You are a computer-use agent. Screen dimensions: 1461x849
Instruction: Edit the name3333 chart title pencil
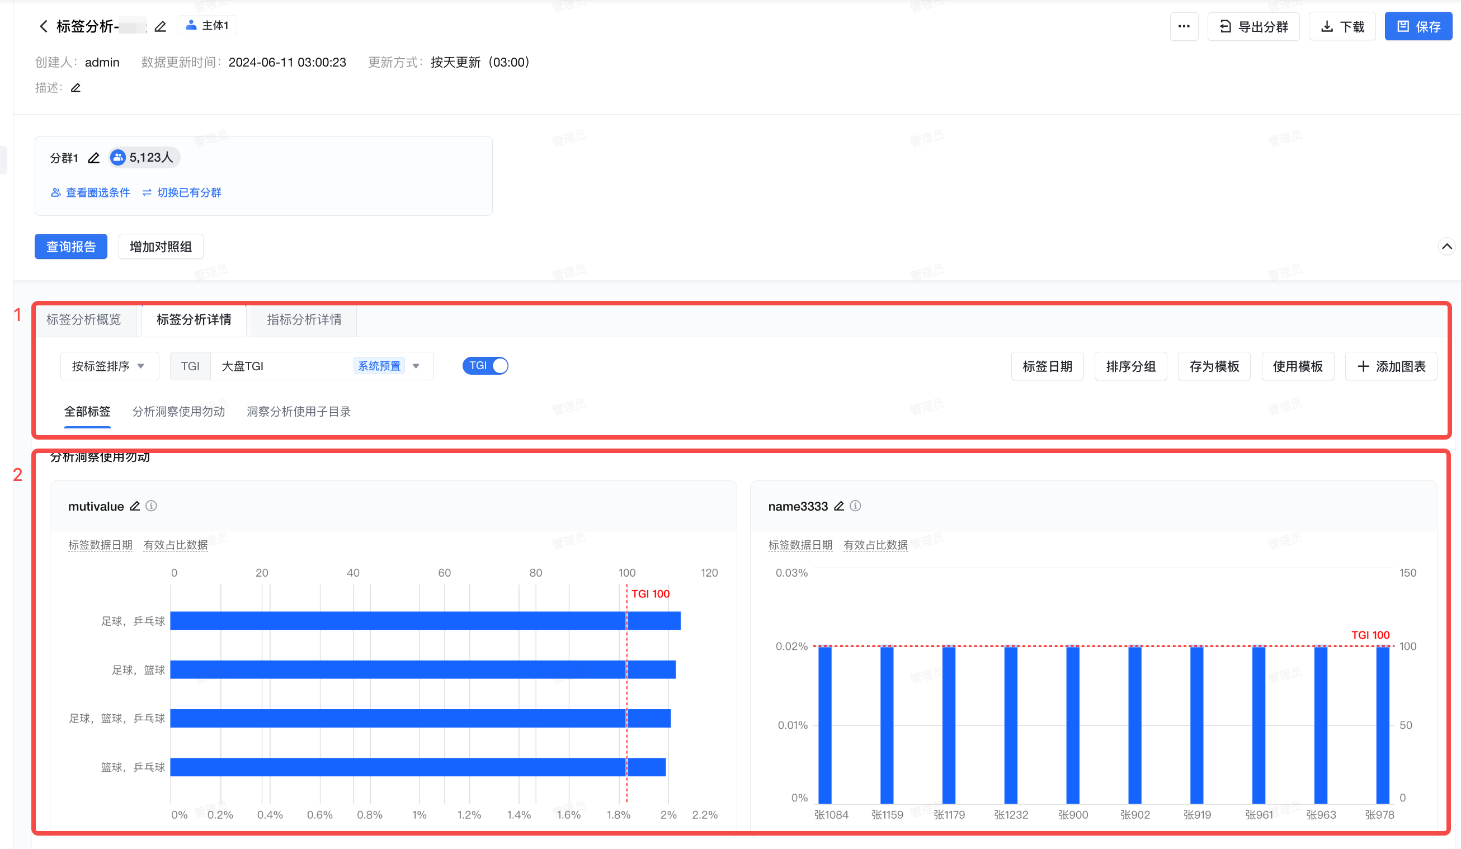[839, 506]
